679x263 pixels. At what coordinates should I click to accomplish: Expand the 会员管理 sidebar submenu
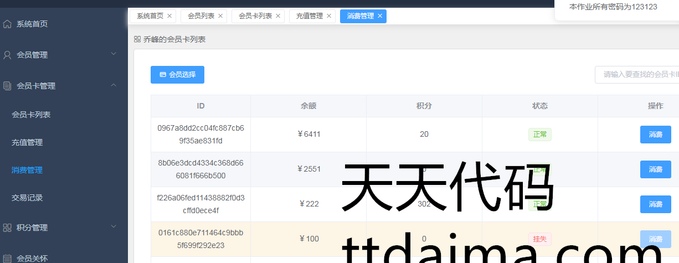(x=114, y=54)
